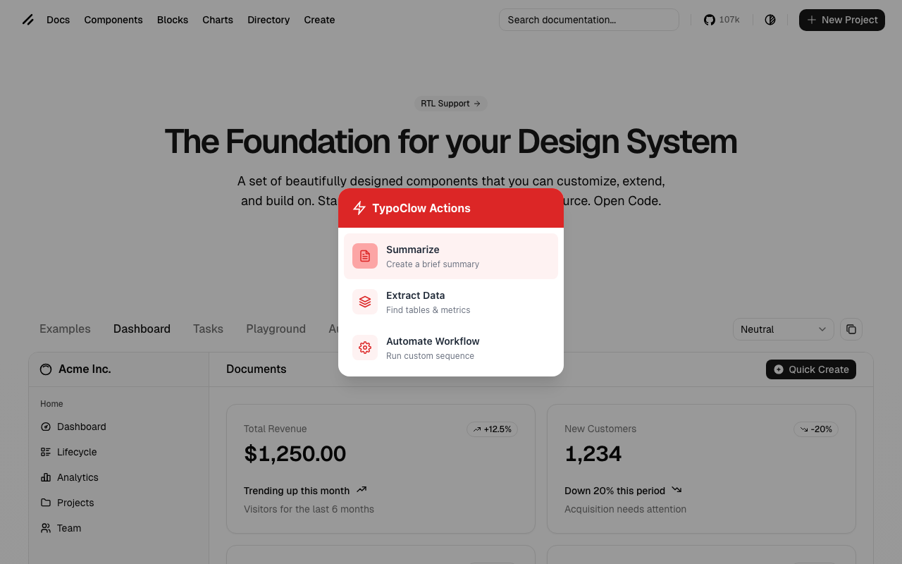The width and height of the screenshot is (902, 564).
Task: Open Analytics in the sidebar
Action: (78, 477)
